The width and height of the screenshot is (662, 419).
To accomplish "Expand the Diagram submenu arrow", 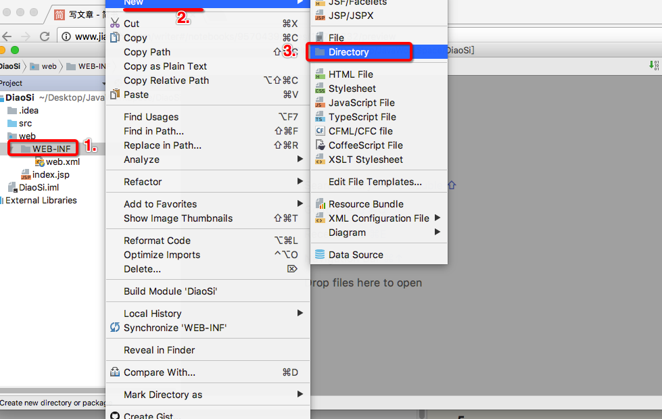I will tap(438, 232).
